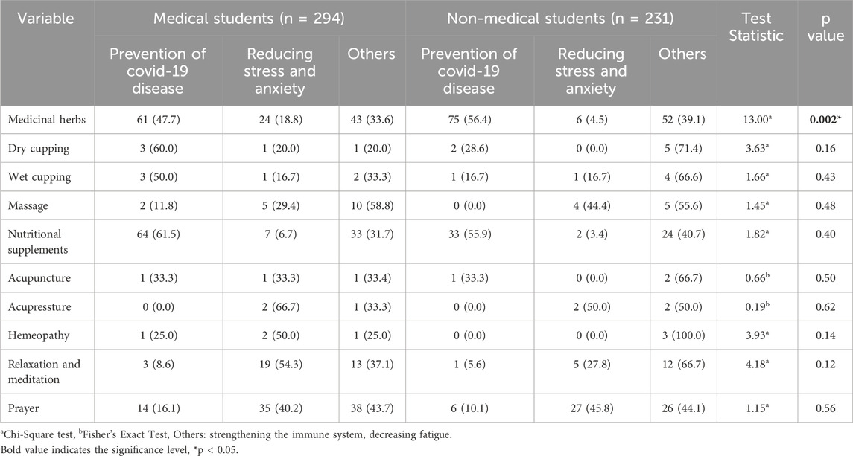
Task: Click the bold 0.002* p value cell
Action: pos(825,120)
